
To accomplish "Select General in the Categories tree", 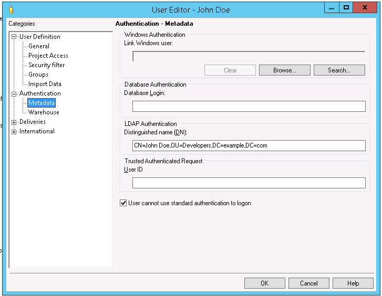I will click(x=39, y=46).
